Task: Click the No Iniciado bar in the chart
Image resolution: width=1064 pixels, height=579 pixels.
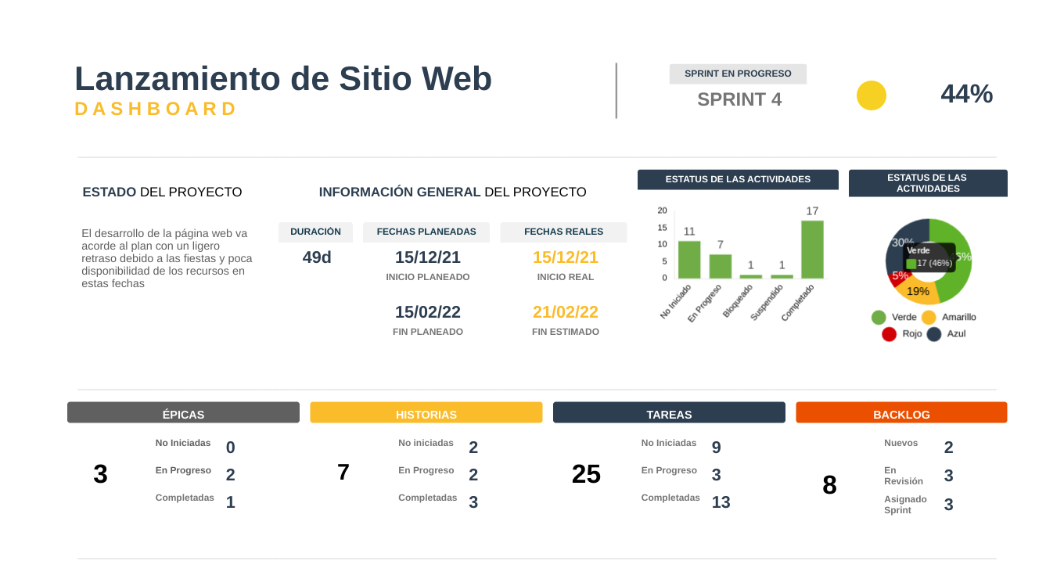Action: (688, 259)
